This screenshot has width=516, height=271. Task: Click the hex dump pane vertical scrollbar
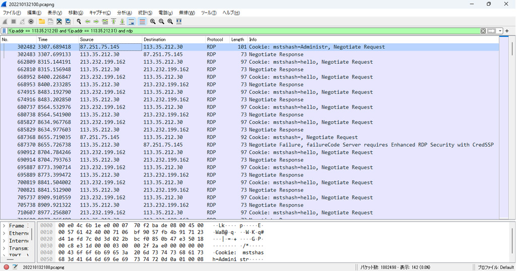point(512,241)
